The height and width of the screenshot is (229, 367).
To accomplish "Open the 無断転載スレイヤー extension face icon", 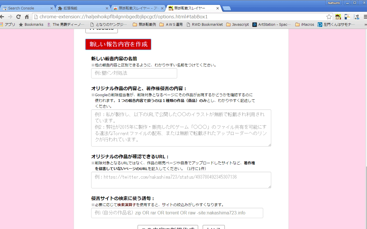I will (338, 17).
